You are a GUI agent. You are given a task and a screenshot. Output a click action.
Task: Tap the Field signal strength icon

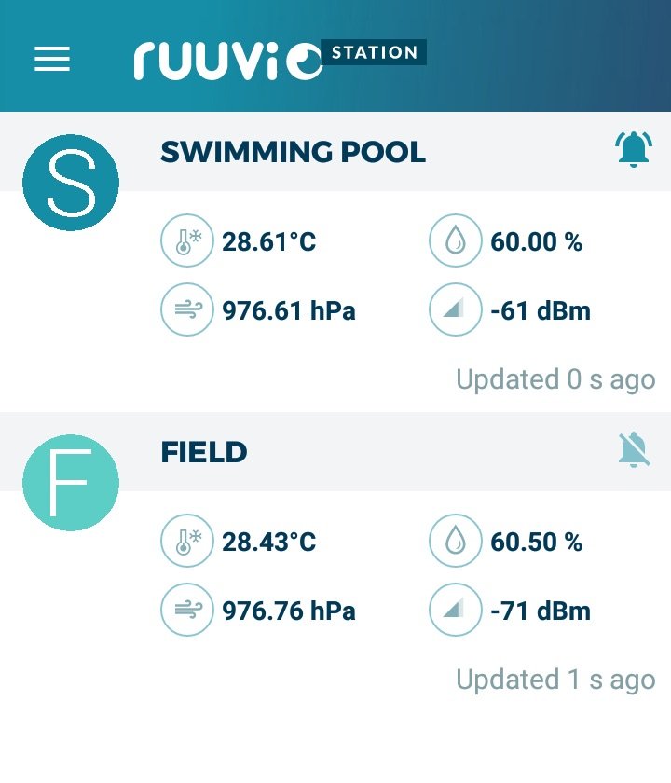click(x=456, y=610)
